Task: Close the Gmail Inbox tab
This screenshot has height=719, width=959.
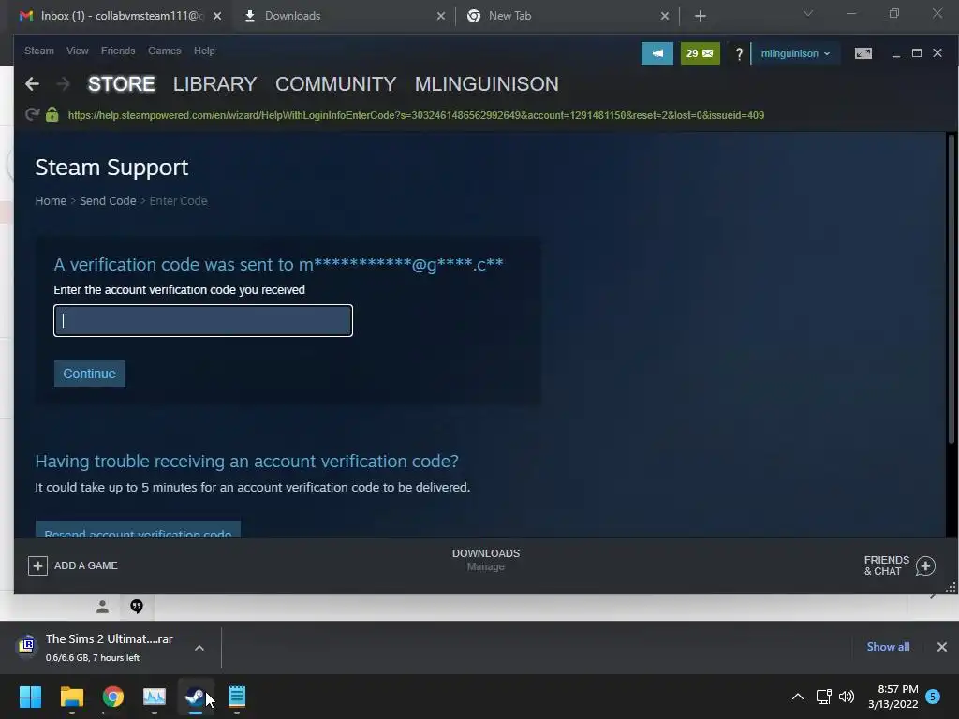Action: (x=217, y=16)
